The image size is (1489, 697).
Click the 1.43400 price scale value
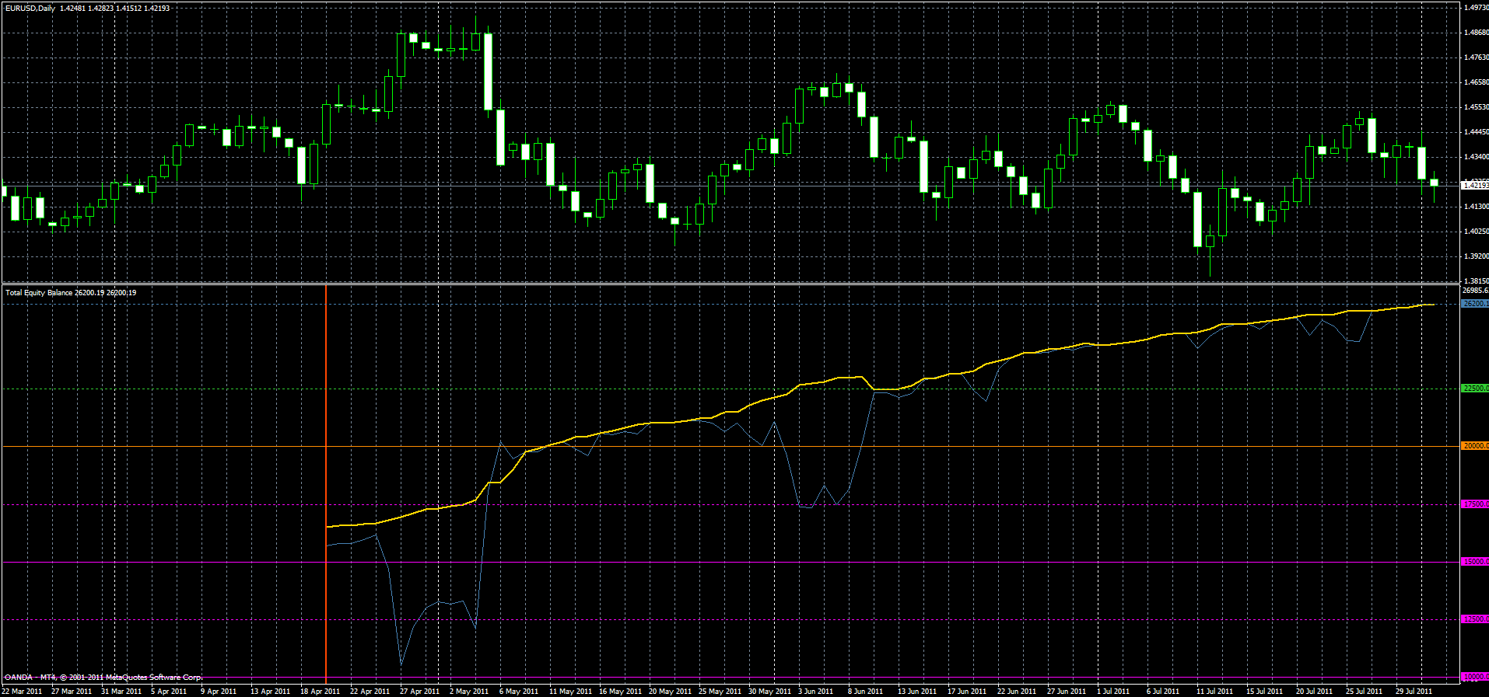[x=1476, y=157]
